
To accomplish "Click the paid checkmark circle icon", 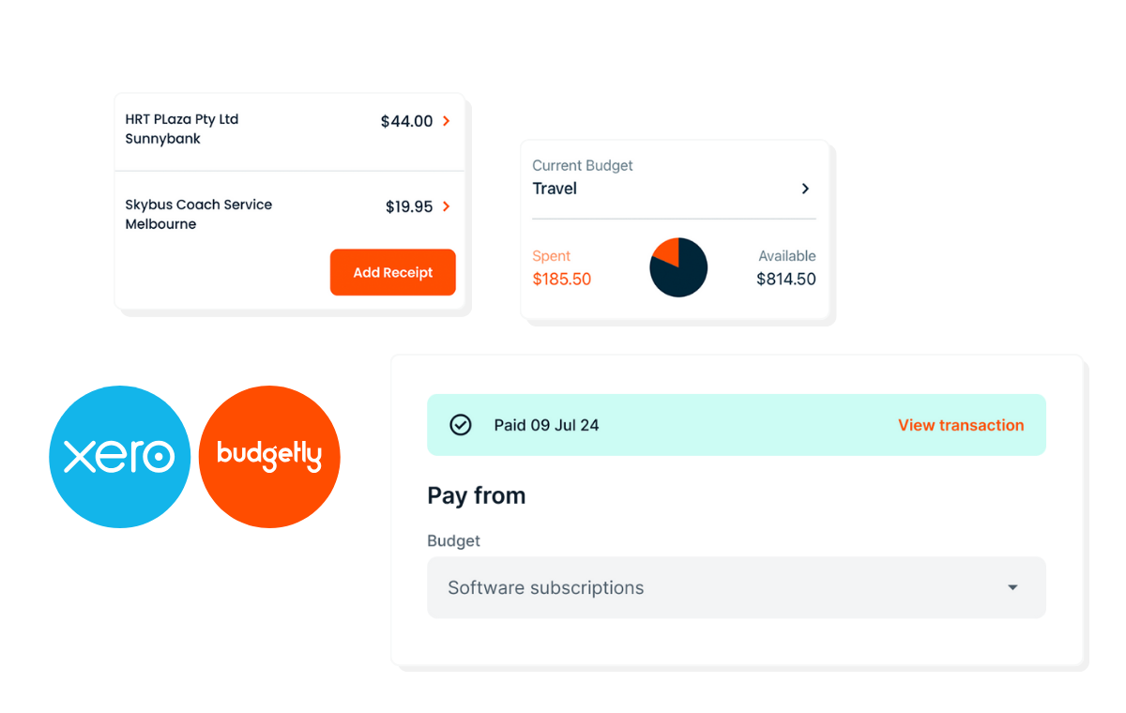I will 460,425.
